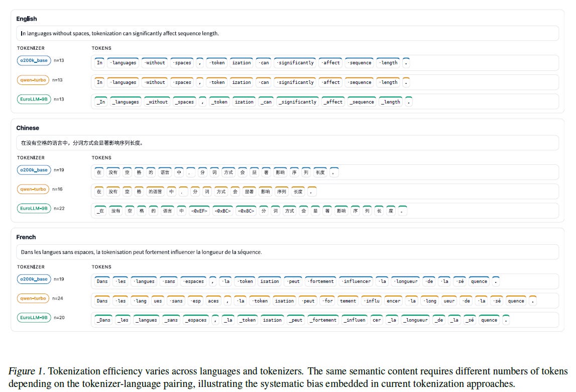Select the '·espaces' token in the French o200k_base row
576x392 pixels.
click(x=193, y=281)
